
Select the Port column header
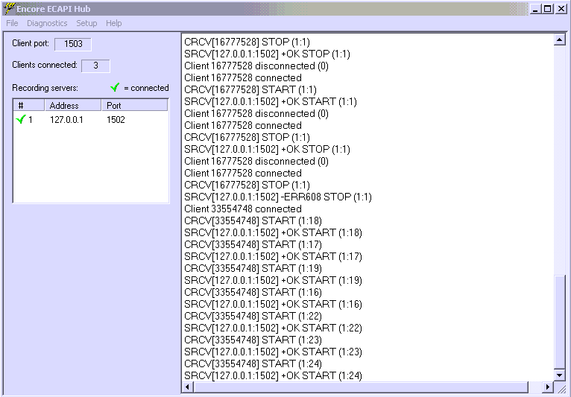(134, 106)
